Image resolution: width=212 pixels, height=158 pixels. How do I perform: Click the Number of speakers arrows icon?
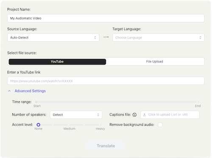98,115
